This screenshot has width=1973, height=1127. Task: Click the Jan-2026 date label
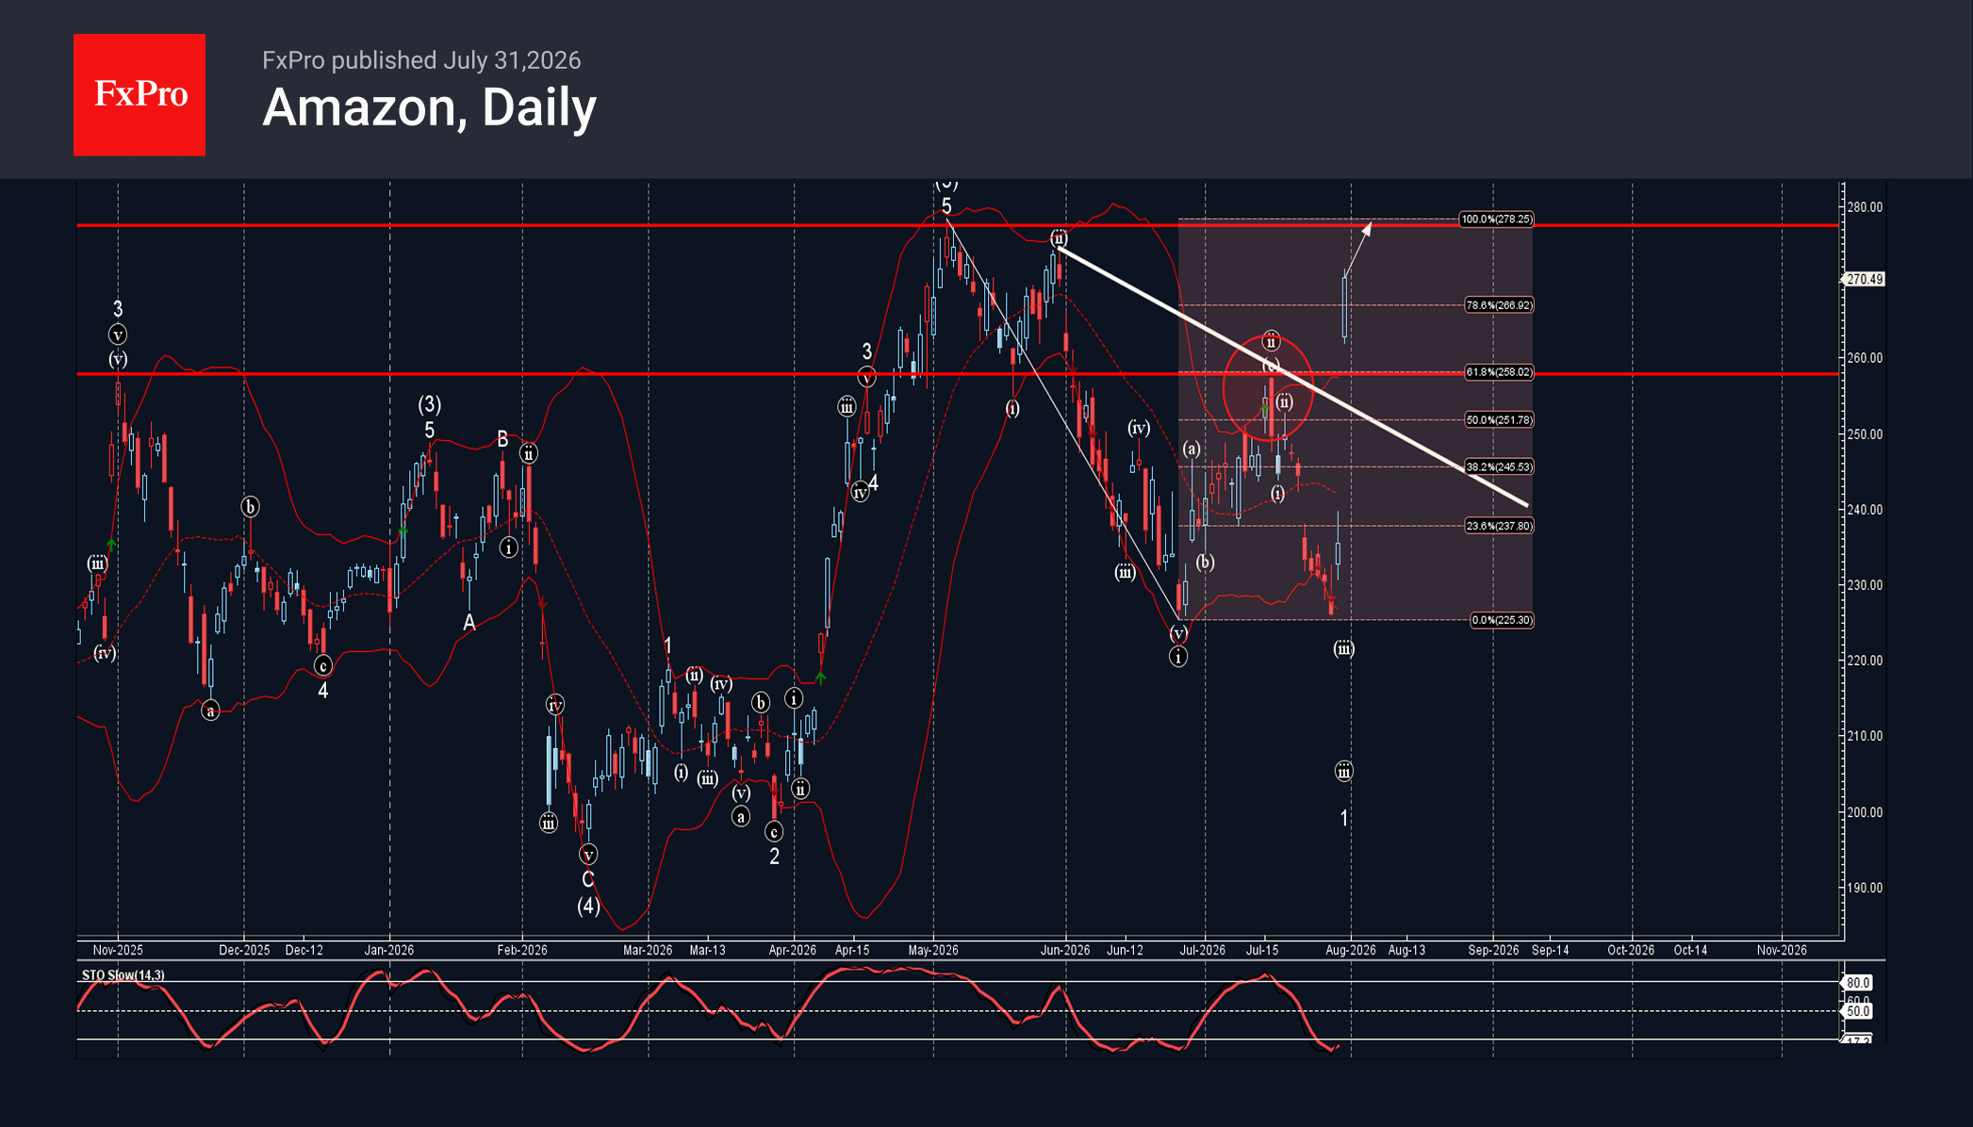click(389, 950)
